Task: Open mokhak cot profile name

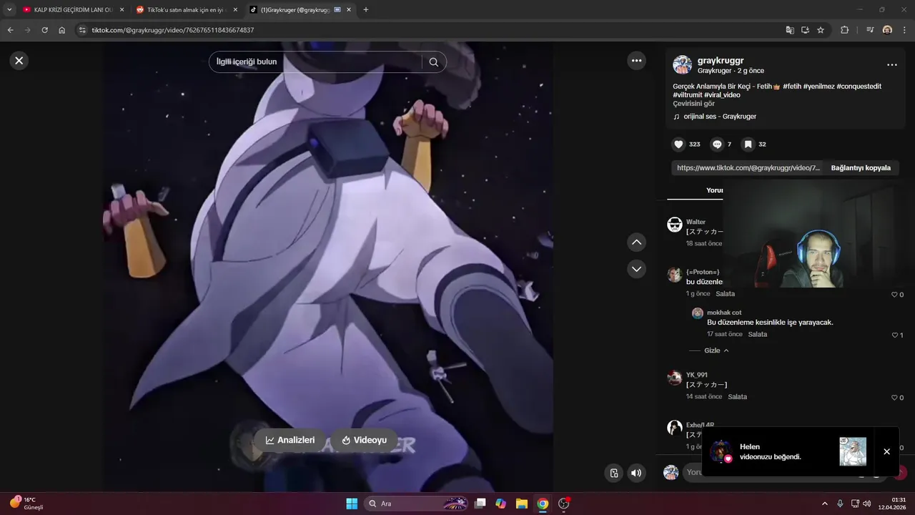Action: click(724, 313)
